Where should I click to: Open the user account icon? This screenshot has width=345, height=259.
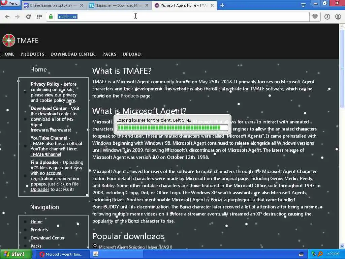click(338, 17)
